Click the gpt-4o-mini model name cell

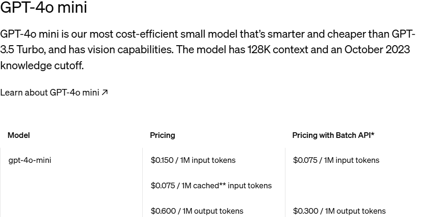(30, 160)
